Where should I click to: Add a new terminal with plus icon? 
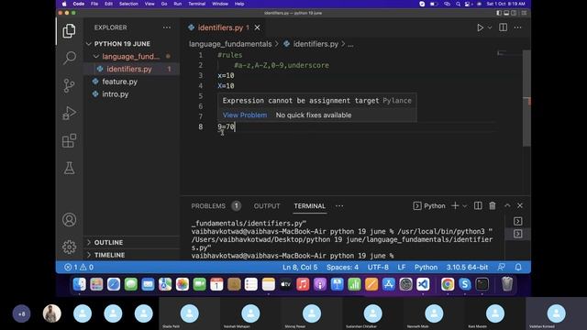[x=455, y=205]
